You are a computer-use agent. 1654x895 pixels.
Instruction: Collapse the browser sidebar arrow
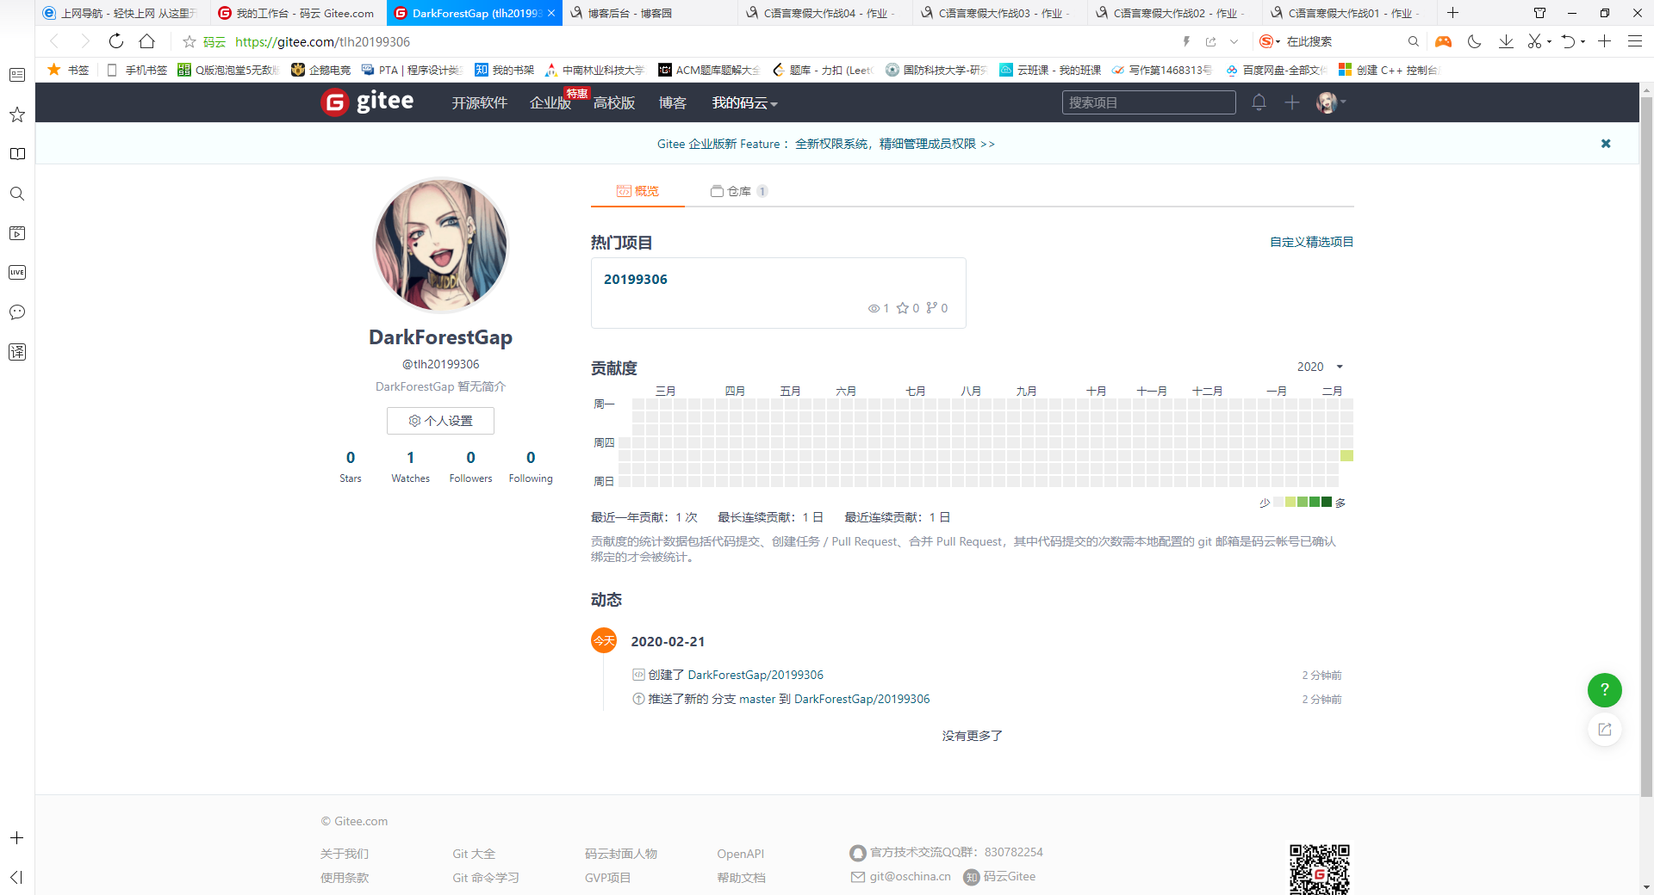click(16, 877)
